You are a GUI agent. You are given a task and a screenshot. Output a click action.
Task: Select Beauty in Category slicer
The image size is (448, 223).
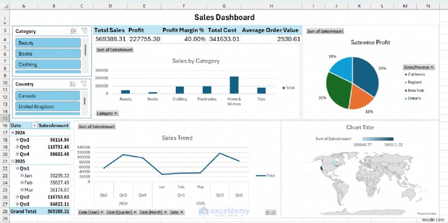[48, 43]
